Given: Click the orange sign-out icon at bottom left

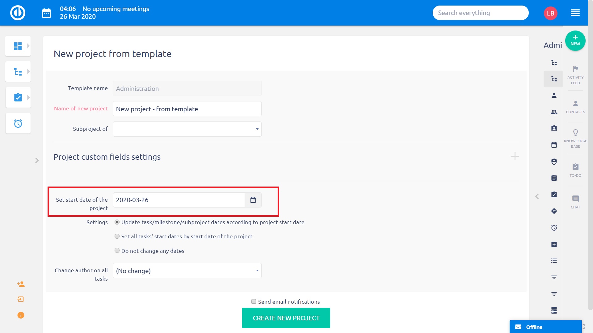Looking at the screenshot, I should coord(21,299).
